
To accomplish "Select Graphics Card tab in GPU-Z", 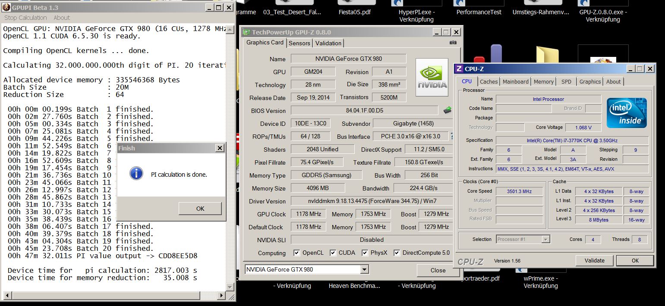I will click(x=265, y=42).
